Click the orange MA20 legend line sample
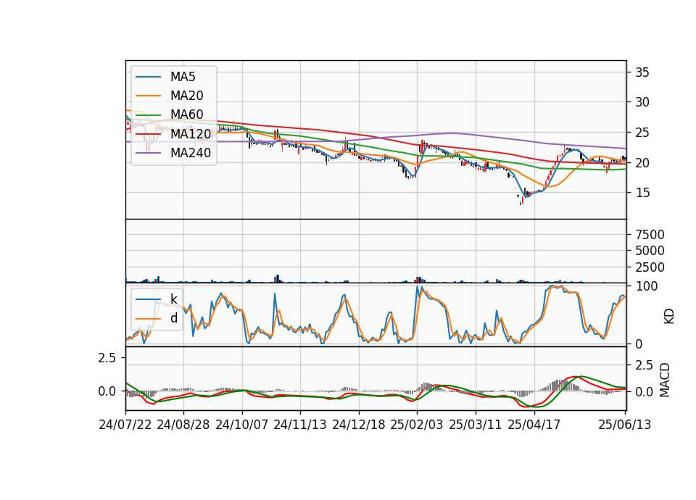 148,96
